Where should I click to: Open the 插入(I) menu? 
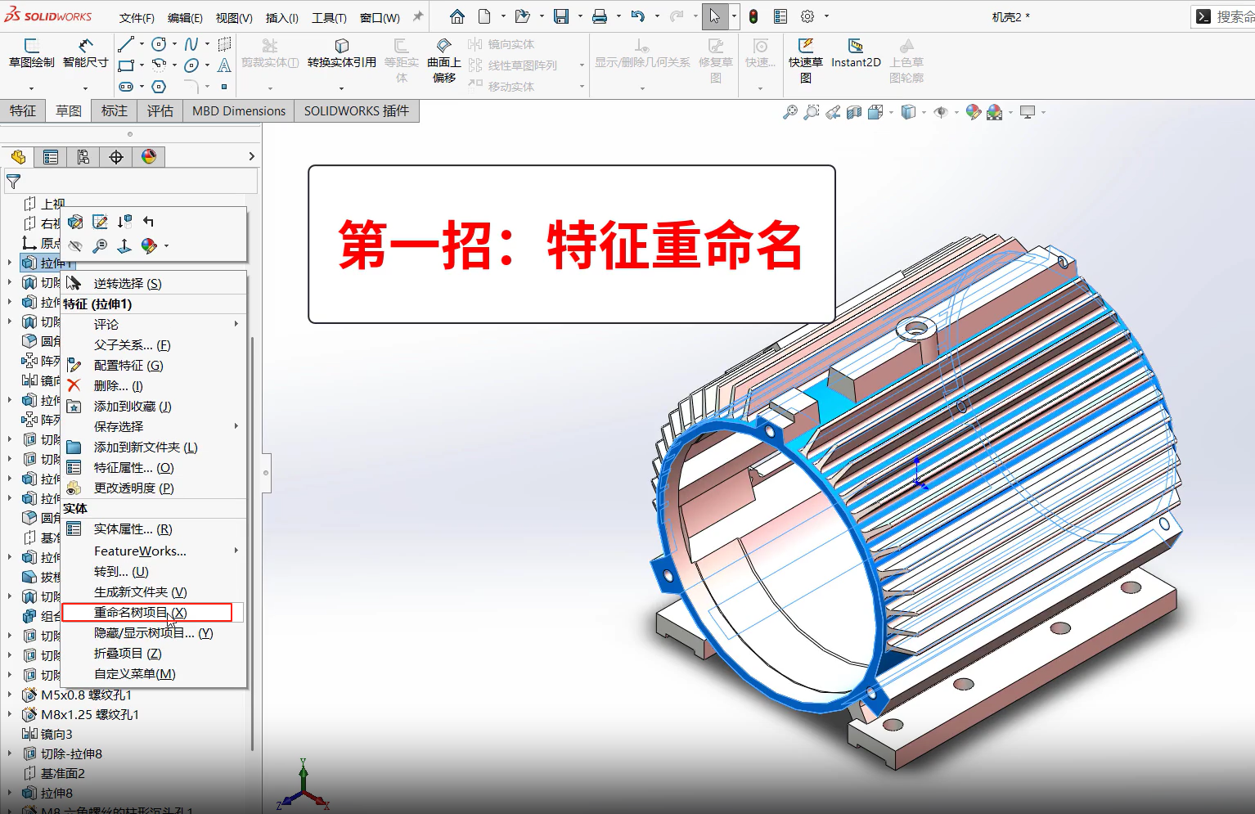point(282,17)
